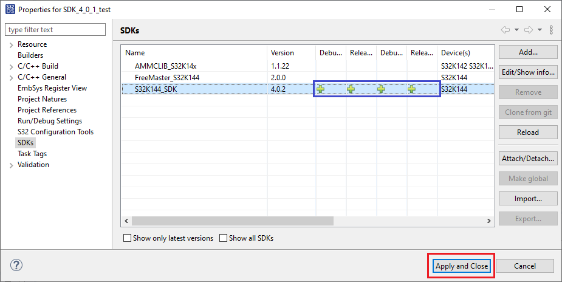Select Task Tags page
This screenshot has height=282, width=562.
coord(32,154)
